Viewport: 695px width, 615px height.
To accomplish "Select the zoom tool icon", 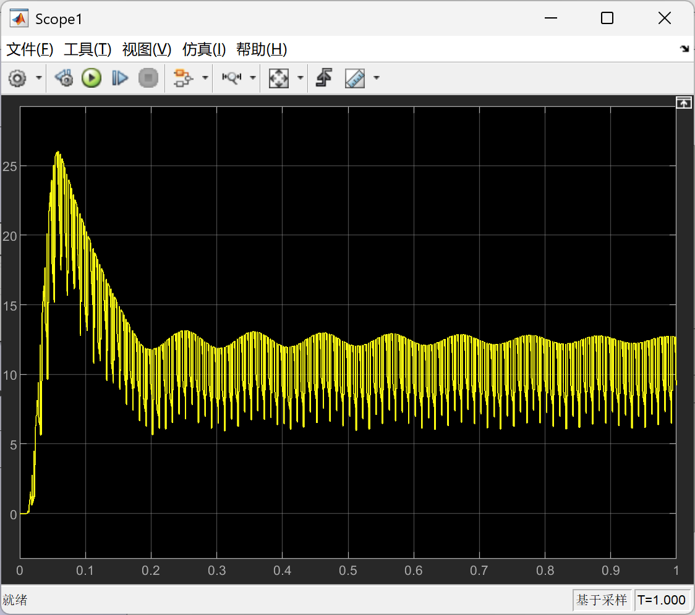I will click(x=232, y=78).
